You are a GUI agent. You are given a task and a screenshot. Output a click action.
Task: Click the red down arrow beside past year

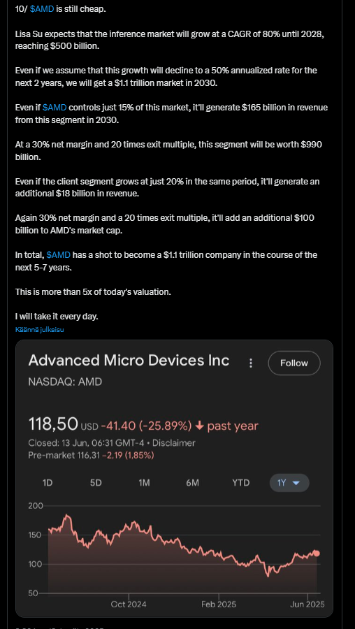(x=199, y=426)
